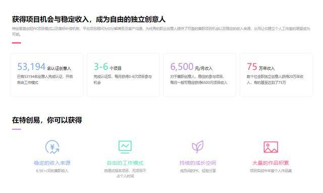Click description under 75 card
Image resolution: width=323 pixels, height=193 pixels.
(275, 79)
